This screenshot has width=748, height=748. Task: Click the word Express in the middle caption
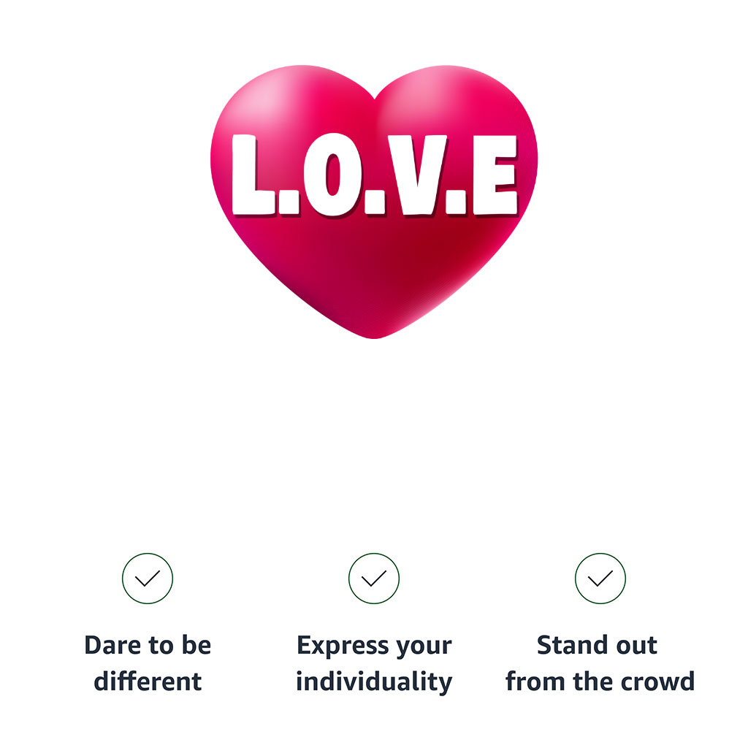coord(343,646)
